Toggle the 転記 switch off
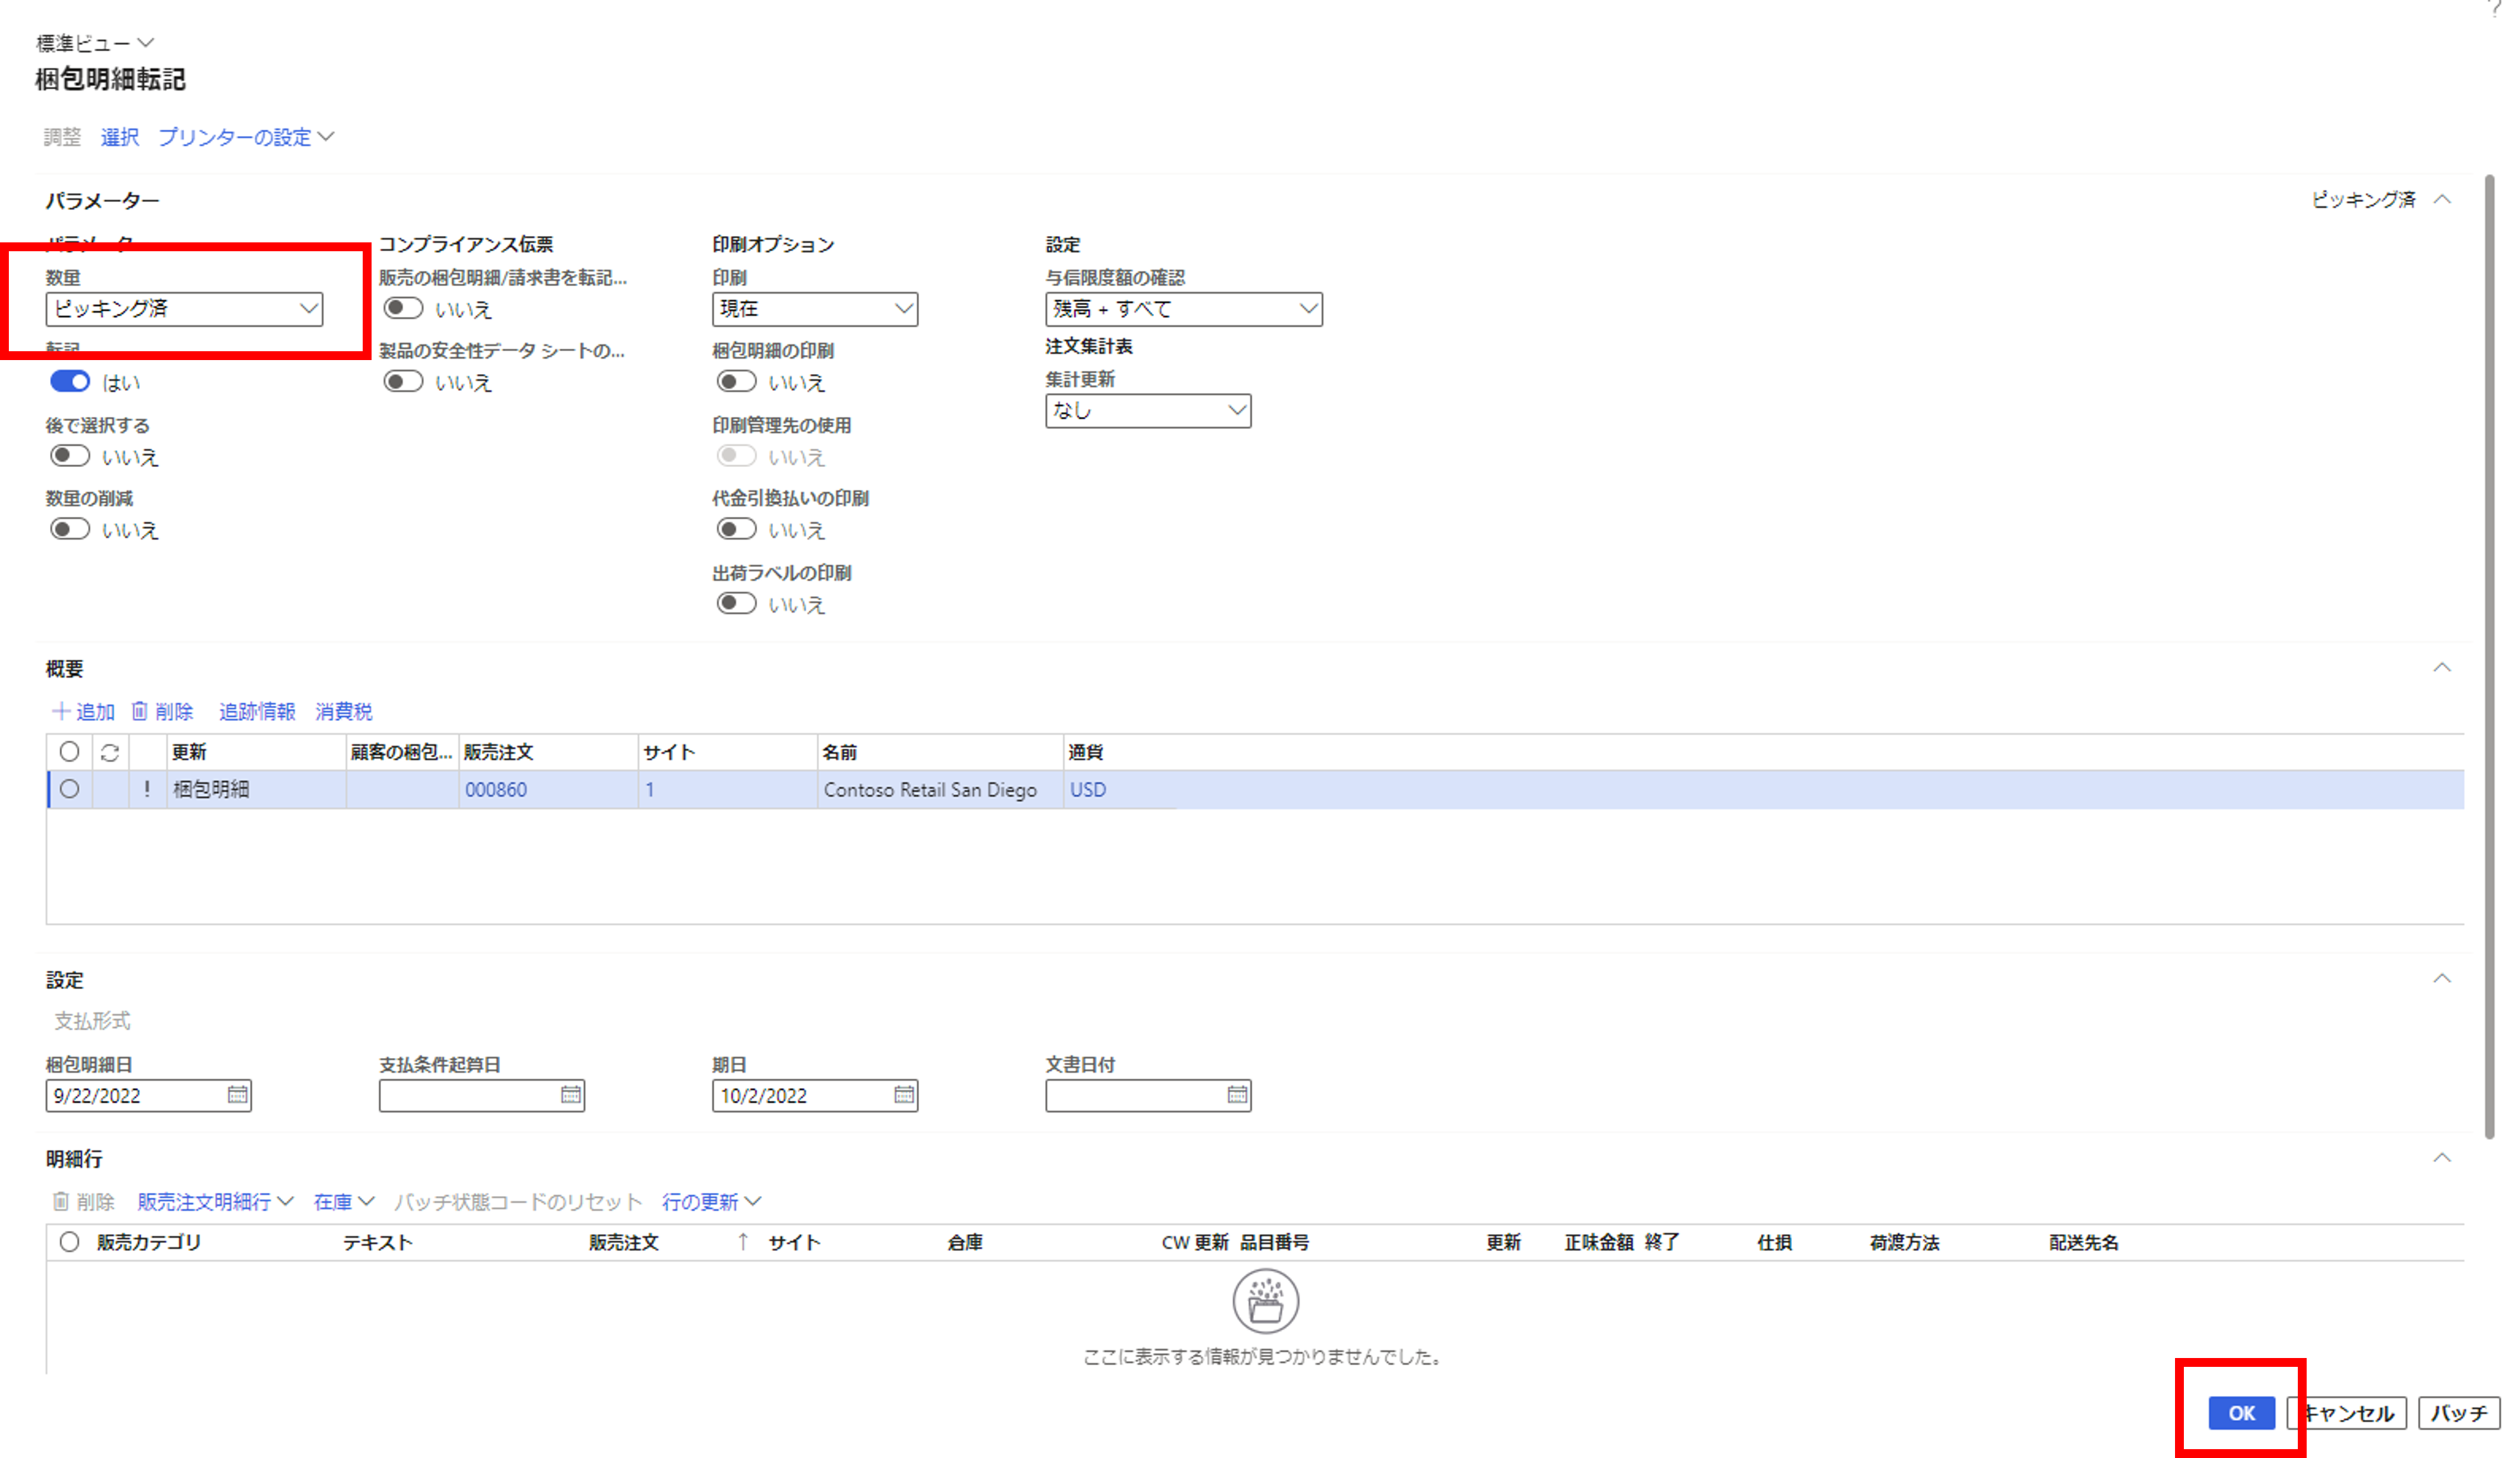Viewport: 2520px width, 1458px height. (70, 382)
